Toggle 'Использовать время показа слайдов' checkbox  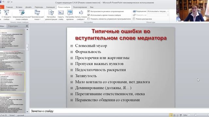(88, 15)
